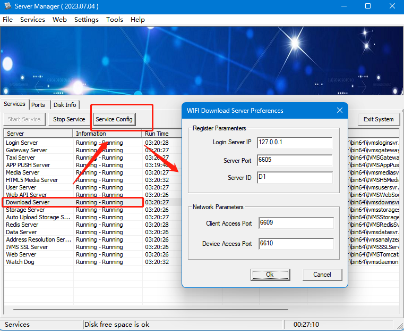
Task: Click the horizontal scrollbar of the server list
Action: [151, 309]
